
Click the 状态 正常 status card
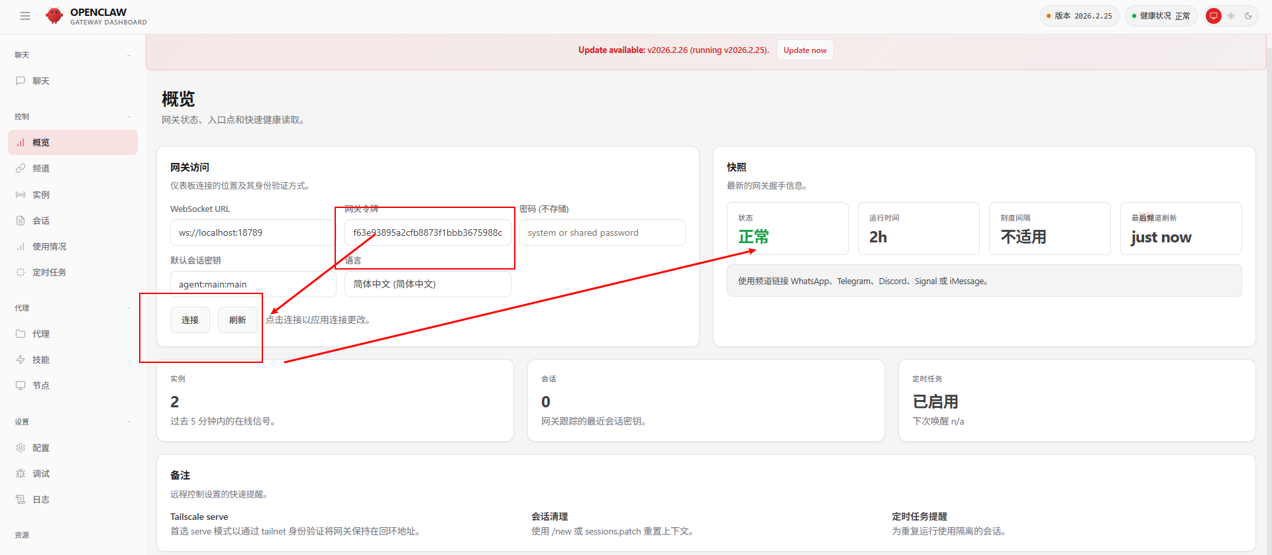[788, 228]
